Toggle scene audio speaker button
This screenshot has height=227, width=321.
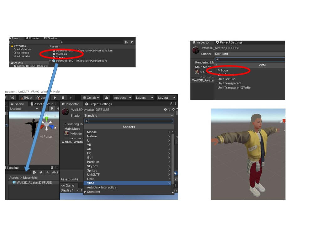coord(58,109)
